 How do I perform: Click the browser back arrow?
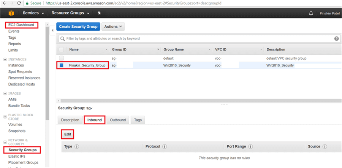[5, 3]
